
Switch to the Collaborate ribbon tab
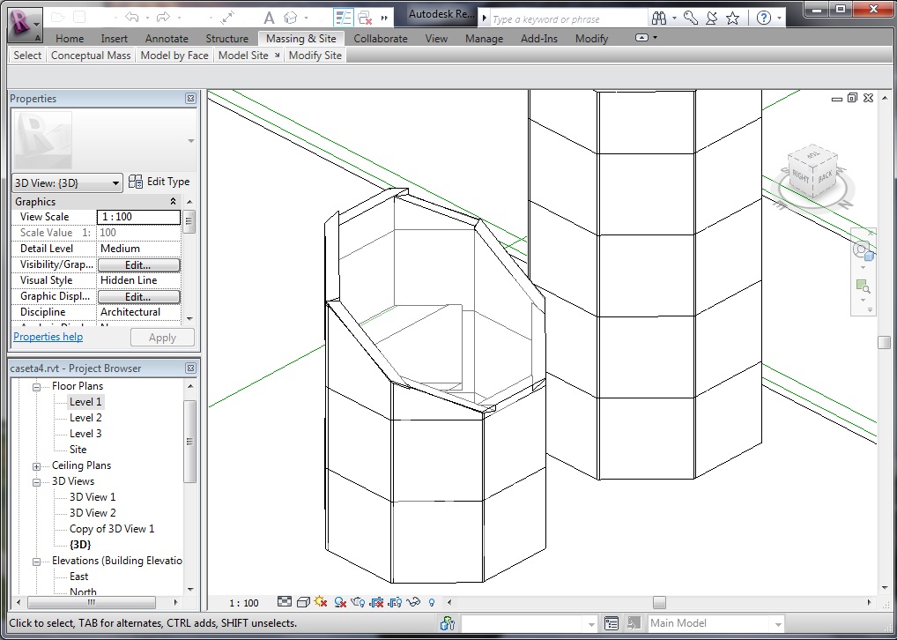point(381,39)
